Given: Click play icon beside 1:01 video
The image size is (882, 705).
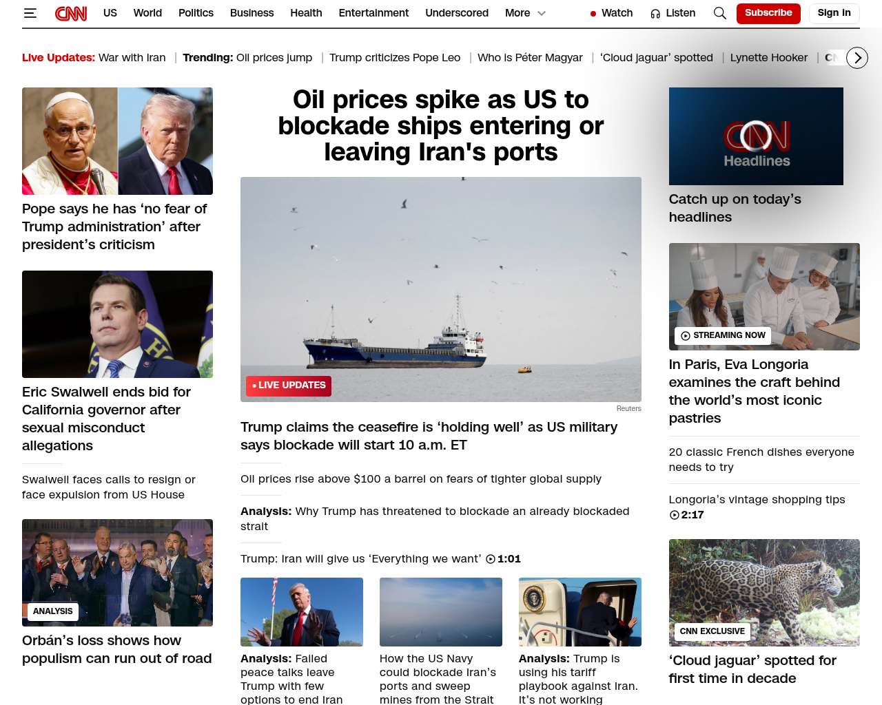Looking at the screenshot, I should pyautogui.click(x=491, y=559).
